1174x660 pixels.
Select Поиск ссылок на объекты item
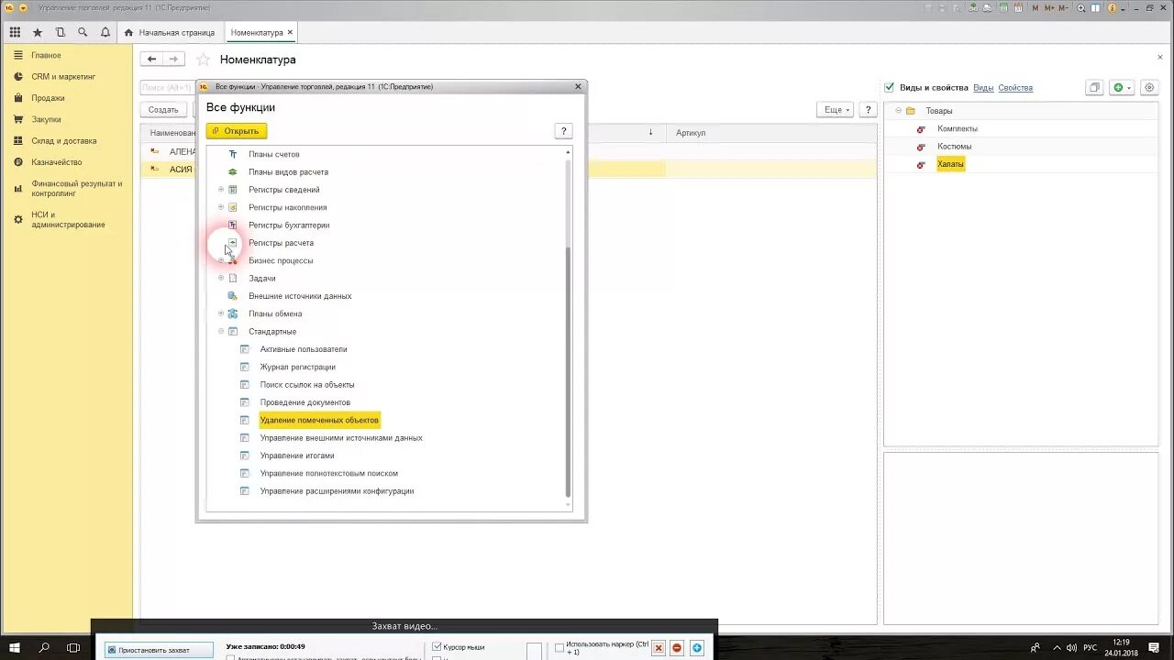click(307, 385)
